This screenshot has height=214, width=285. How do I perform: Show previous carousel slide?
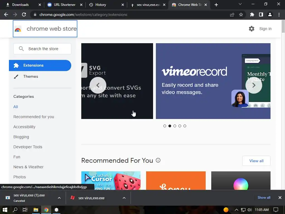98,85
